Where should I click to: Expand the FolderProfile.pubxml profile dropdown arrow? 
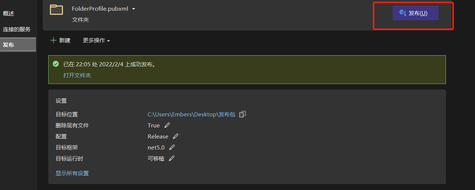(134, 9)
